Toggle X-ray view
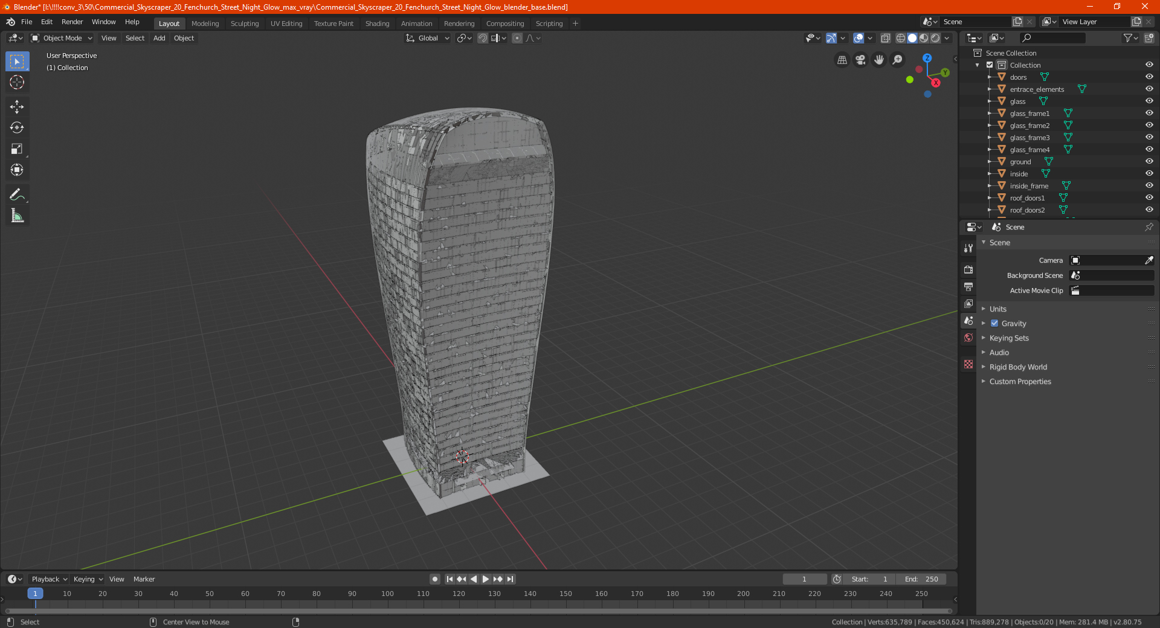The height and width of the screenshot is (628, 1160). [886, 38]
